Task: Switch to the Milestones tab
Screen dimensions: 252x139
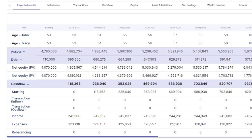Action: 53,5
